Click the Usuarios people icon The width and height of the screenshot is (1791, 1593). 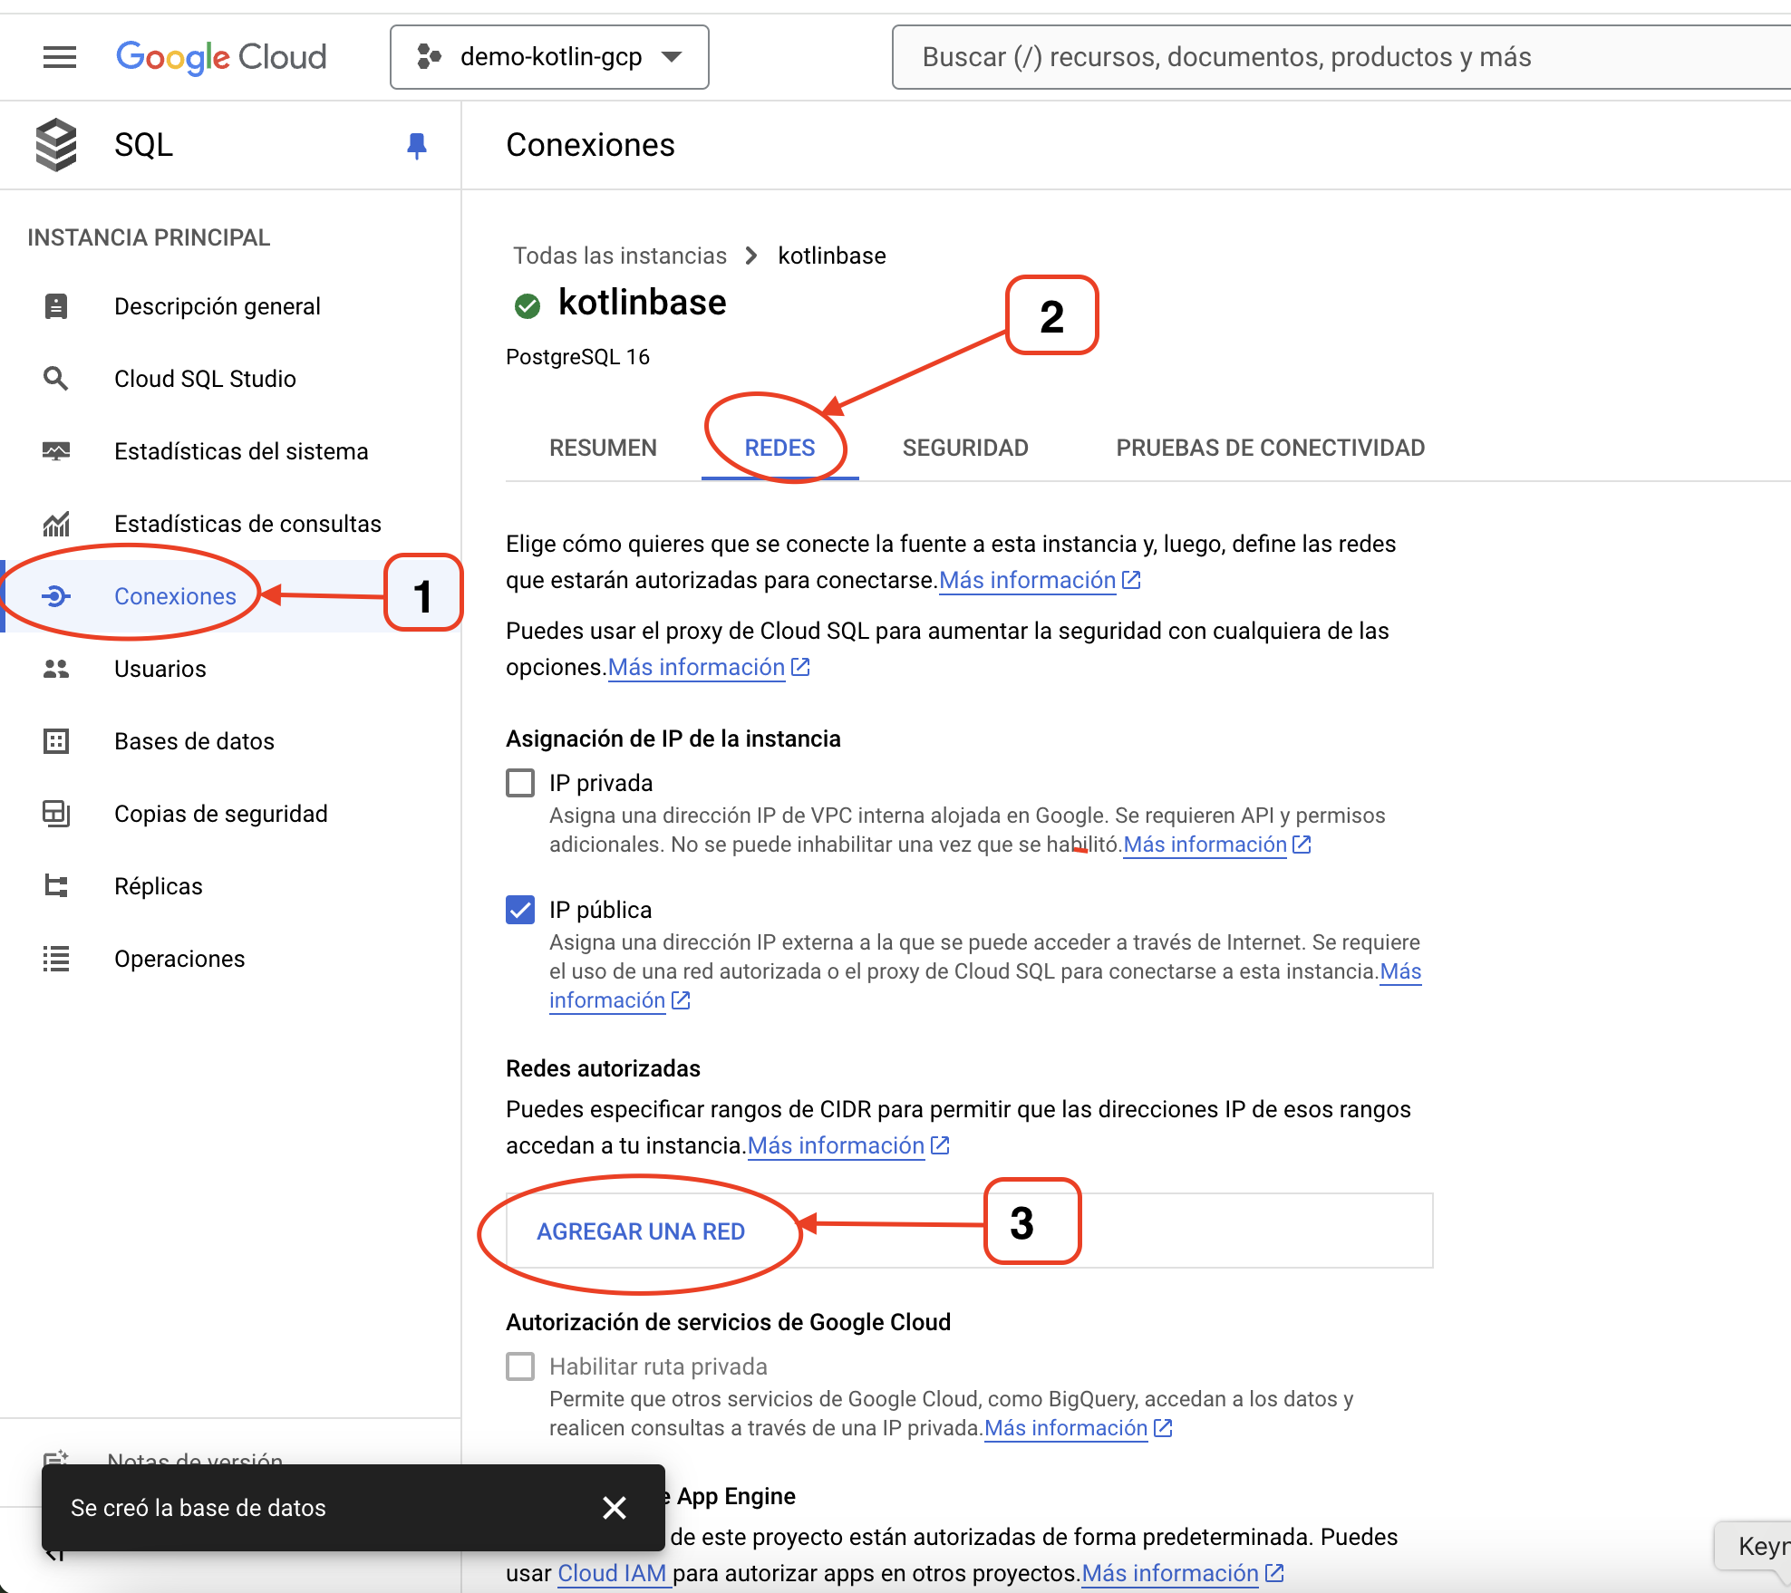click(x=56, y=669)
